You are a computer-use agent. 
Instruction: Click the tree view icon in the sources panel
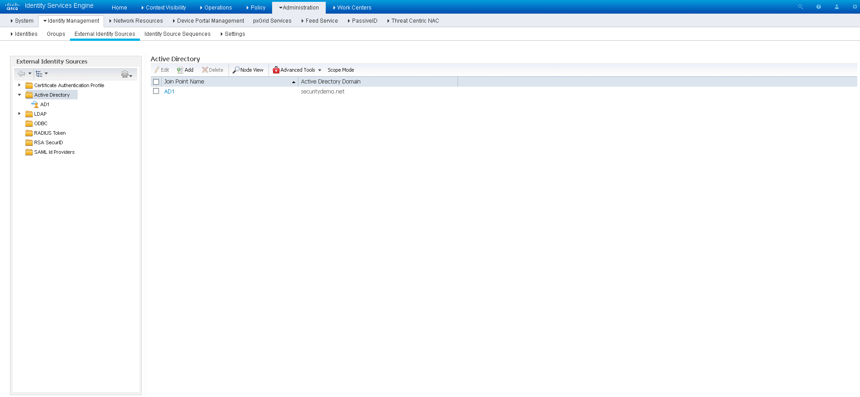tap(39, 74)
